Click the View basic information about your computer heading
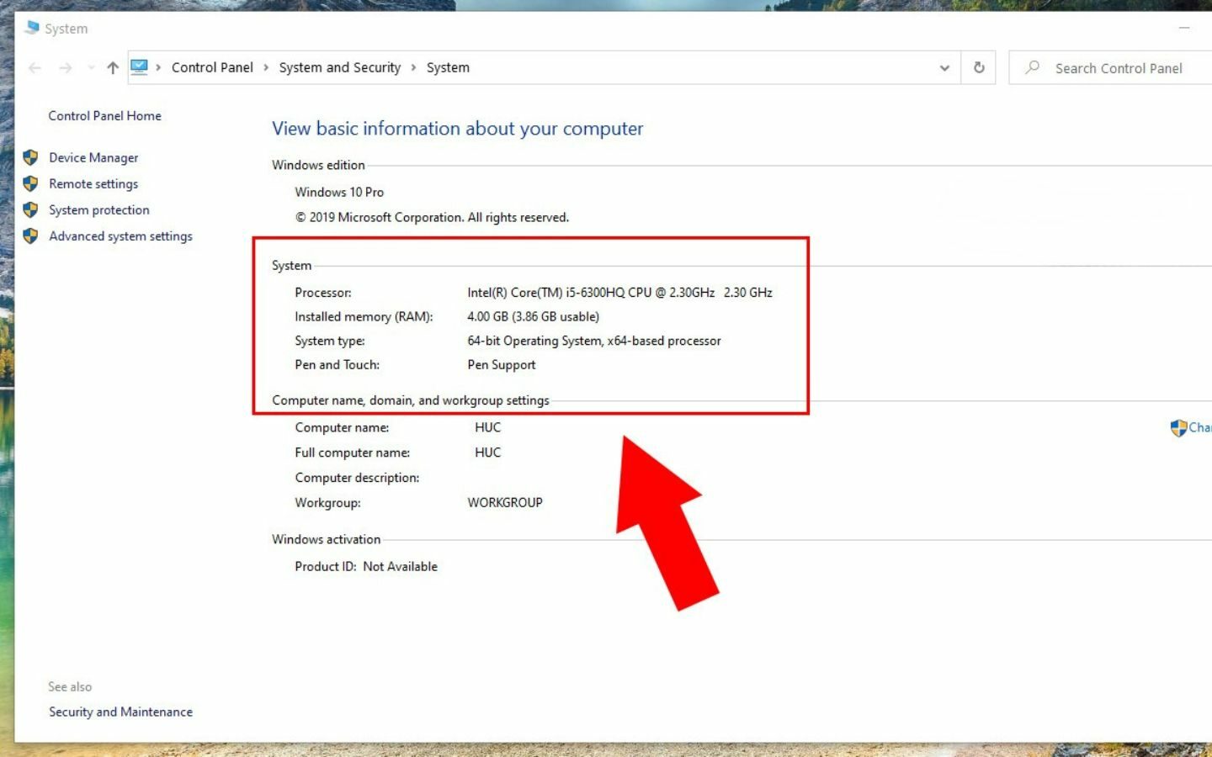 click(x=457, y=129)
